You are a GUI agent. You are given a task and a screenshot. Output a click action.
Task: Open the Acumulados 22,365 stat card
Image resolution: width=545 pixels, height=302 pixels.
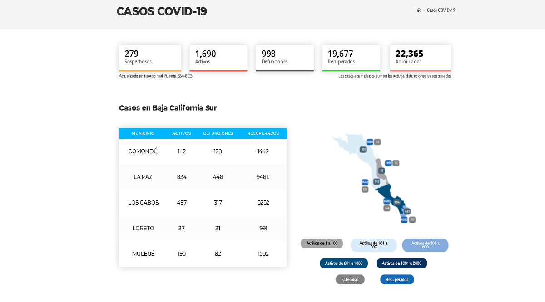[420, 58]
